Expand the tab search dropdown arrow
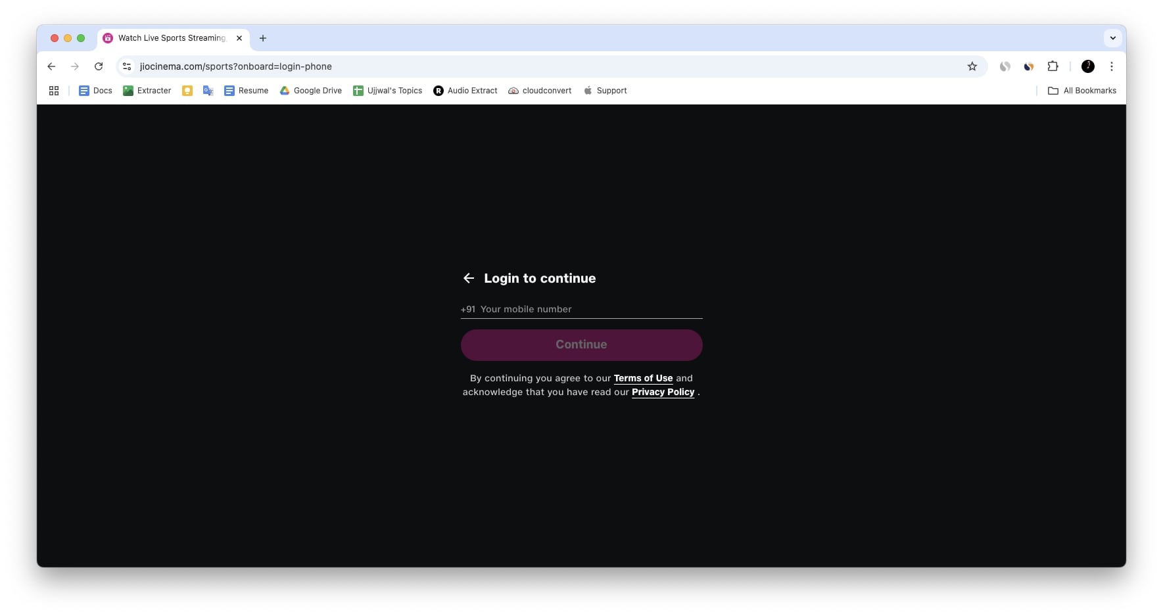The image size is (1163, 616). [x=1113, y=38]
